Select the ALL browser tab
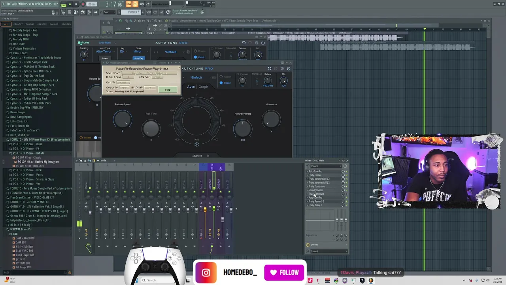506x285 pixels. [x=6, y=24]
